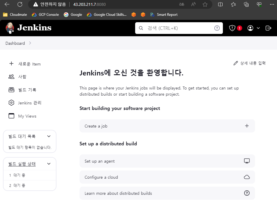Open 빌드 기록 in sidebar
Screen dimensions: 277x205
(23, 90)
